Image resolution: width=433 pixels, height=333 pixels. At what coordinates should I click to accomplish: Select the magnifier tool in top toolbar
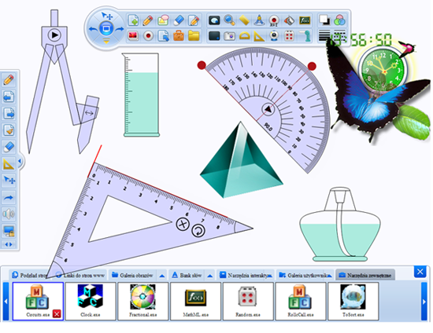coord(229,20)
